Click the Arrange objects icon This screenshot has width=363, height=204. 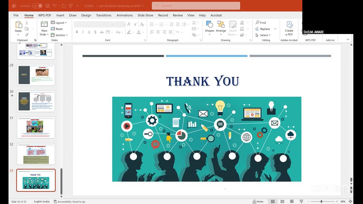pos(221,24)
